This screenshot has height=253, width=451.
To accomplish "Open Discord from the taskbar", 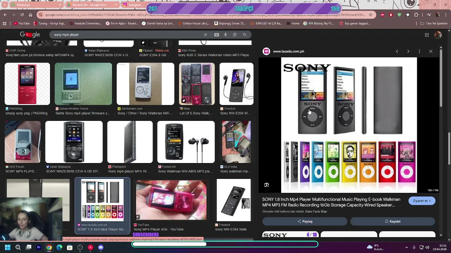I will tap(101, 247).
